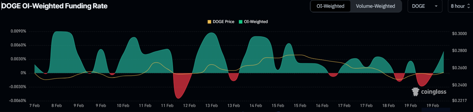
Task: Click the $0.2217 price axis label
Action: tap(459, 101)
